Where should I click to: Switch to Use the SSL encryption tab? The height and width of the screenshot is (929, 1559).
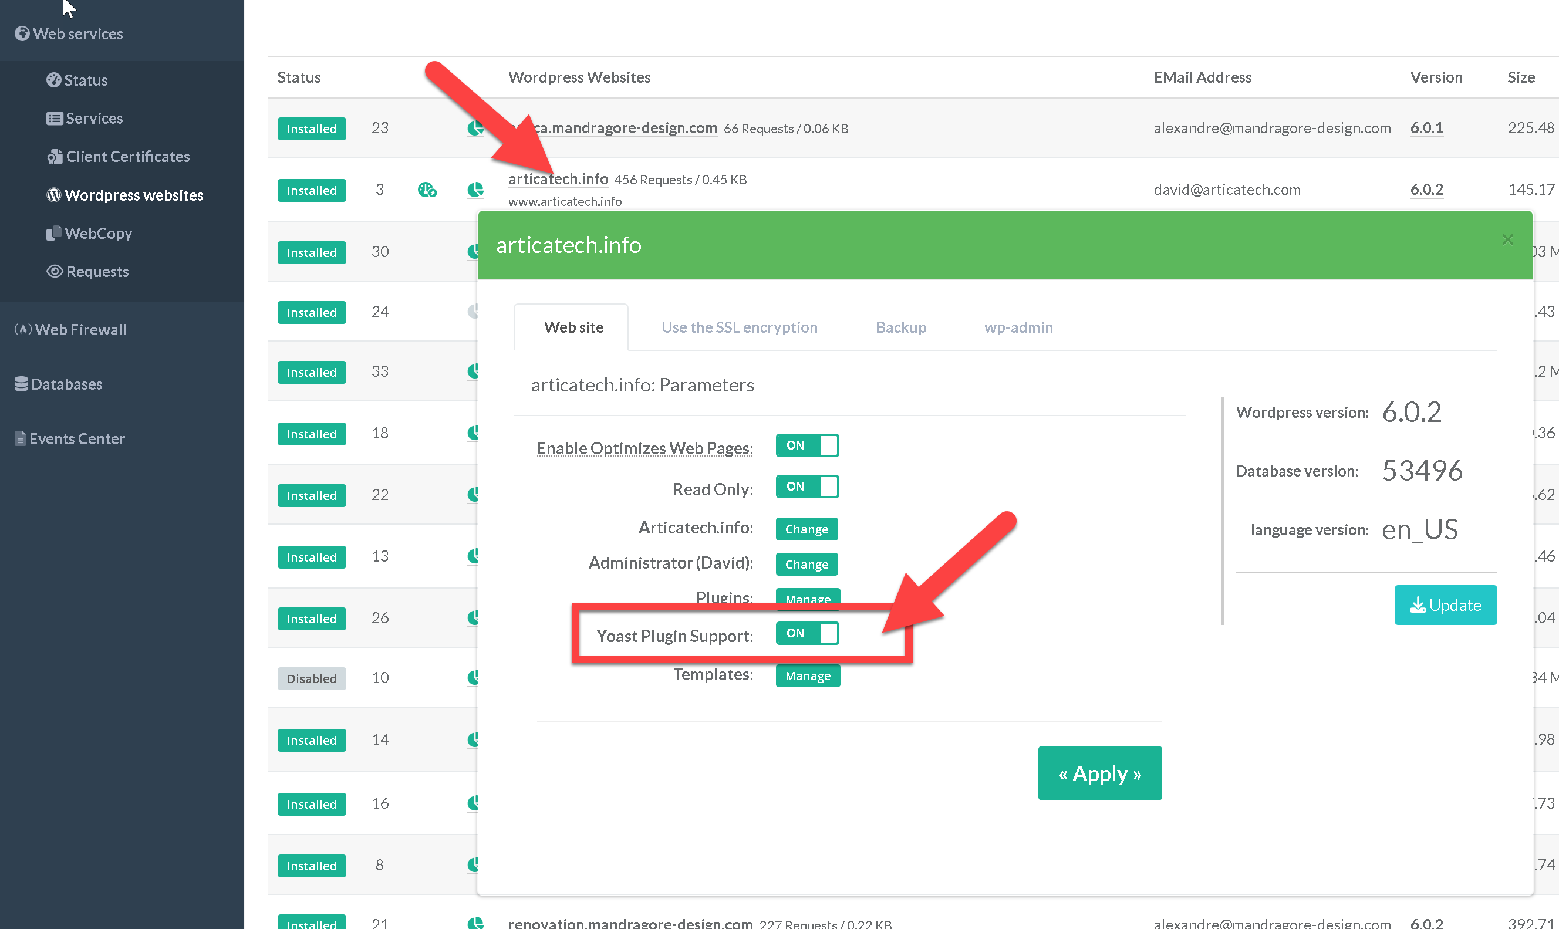(739, 327)
